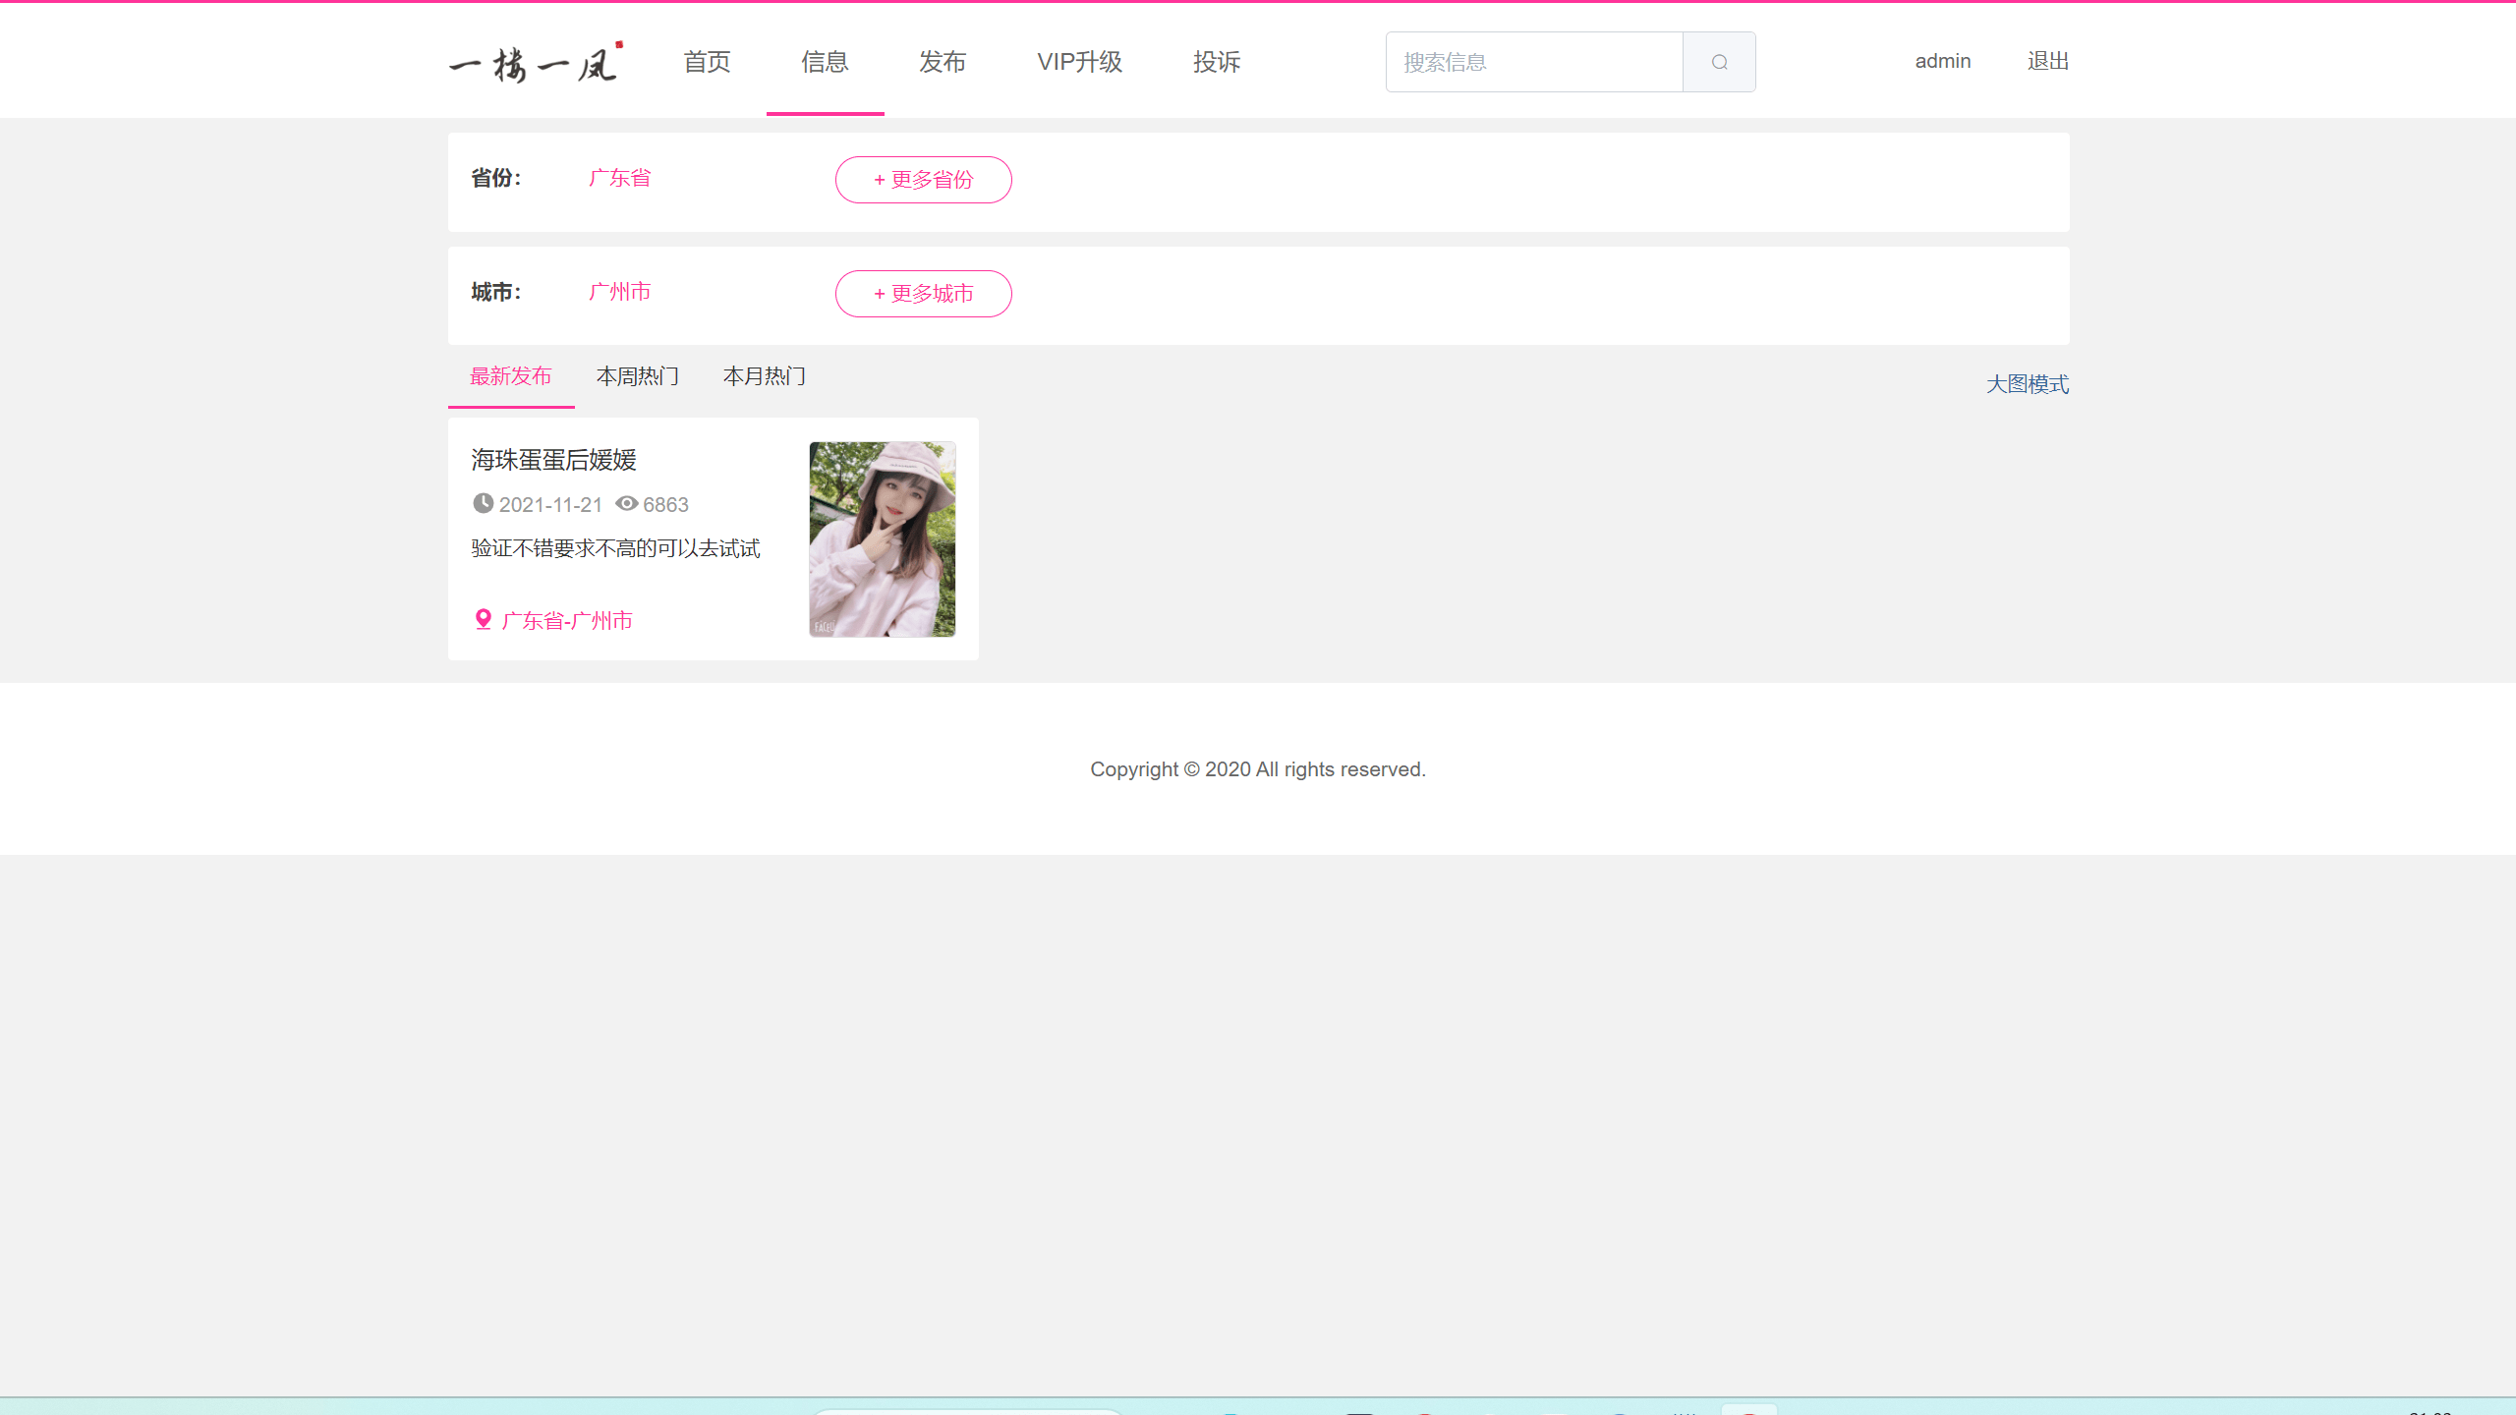Open the 投诉 complaints page
This screenshot has width=2516, height=1415.
pos(1217,62)
